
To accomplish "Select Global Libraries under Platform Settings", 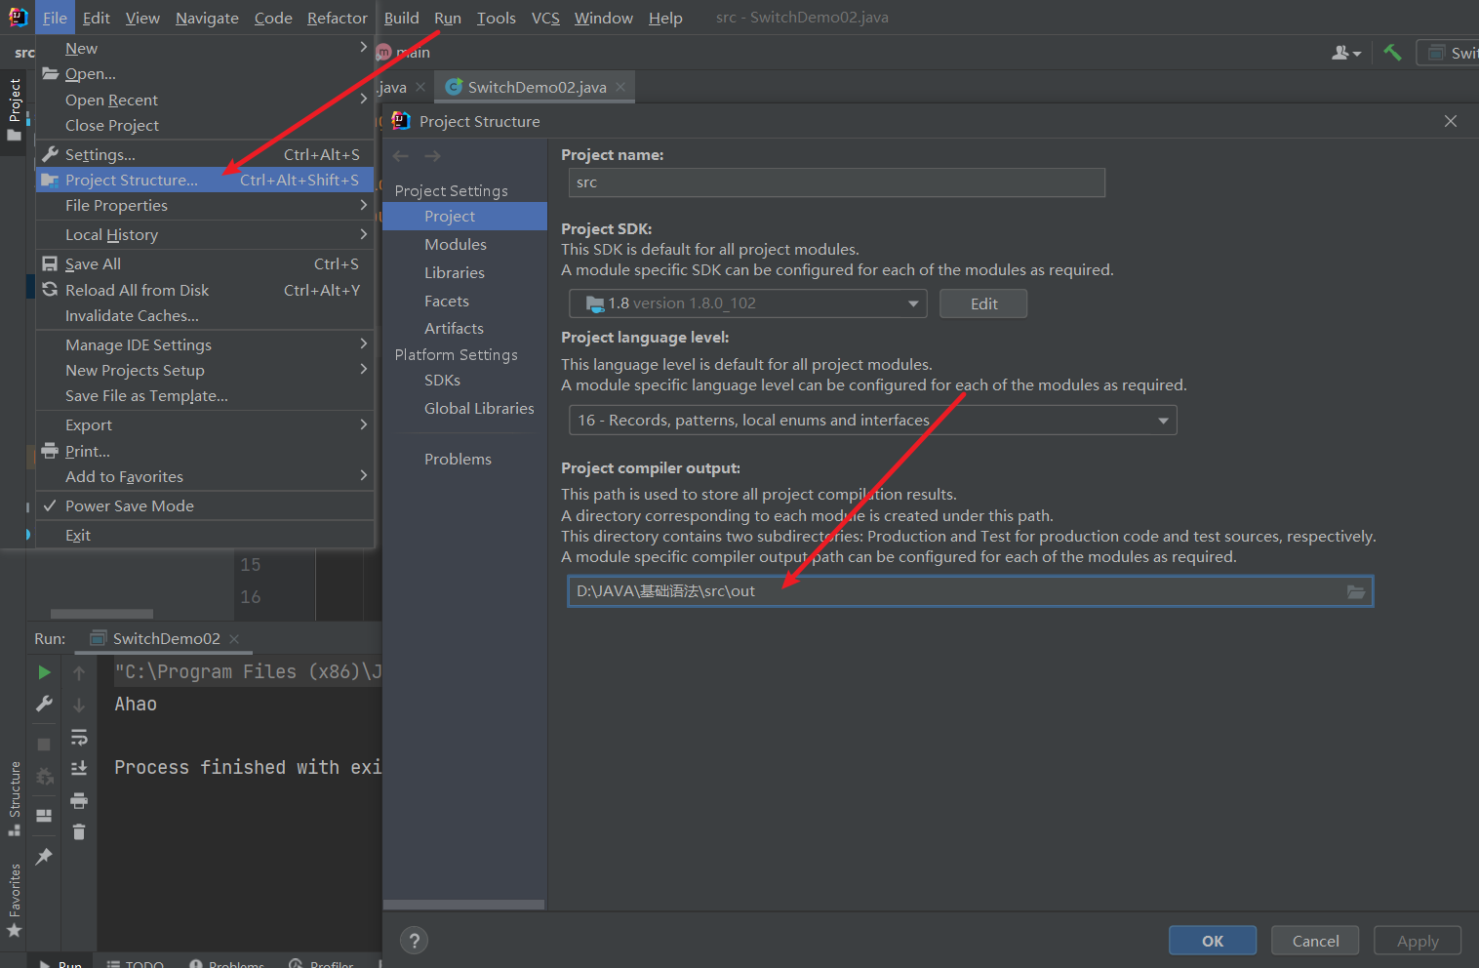I will (x=464, y=408).
